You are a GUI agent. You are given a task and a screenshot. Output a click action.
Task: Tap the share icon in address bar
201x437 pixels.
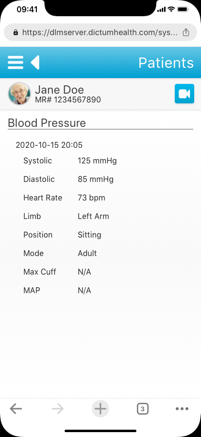186,32
